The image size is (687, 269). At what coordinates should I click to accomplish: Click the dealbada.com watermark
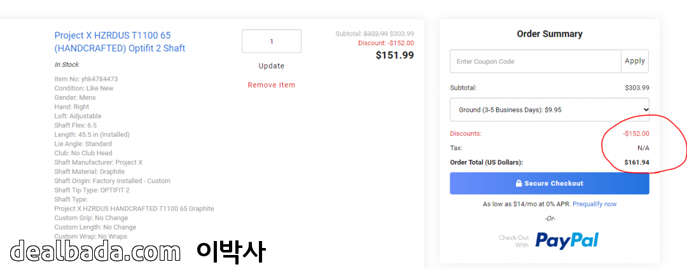click(x=94, y=252)
